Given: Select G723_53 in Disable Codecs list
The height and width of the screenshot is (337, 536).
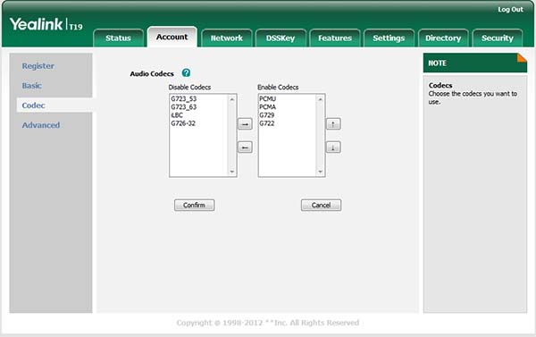Looking at the screenshot, I should pyautogui.click(x=183, y=99).
